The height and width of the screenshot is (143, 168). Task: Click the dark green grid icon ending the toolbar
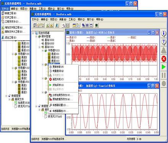point(97,25)
